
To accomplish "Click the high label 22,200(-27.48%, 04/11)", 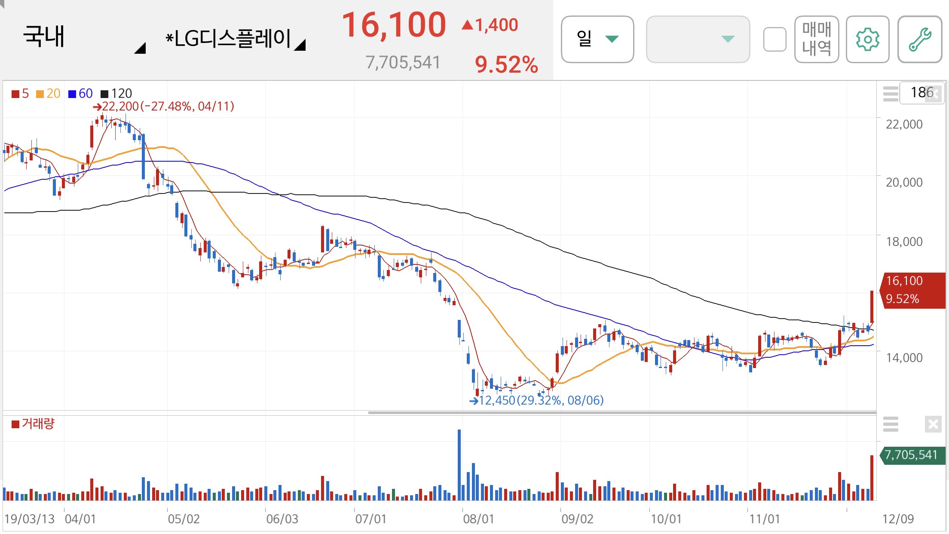I will [x=164, y=106].
